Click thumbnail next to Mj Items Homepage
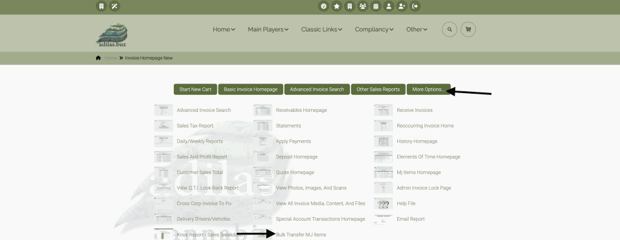620x240 pixels. (383, 172)
